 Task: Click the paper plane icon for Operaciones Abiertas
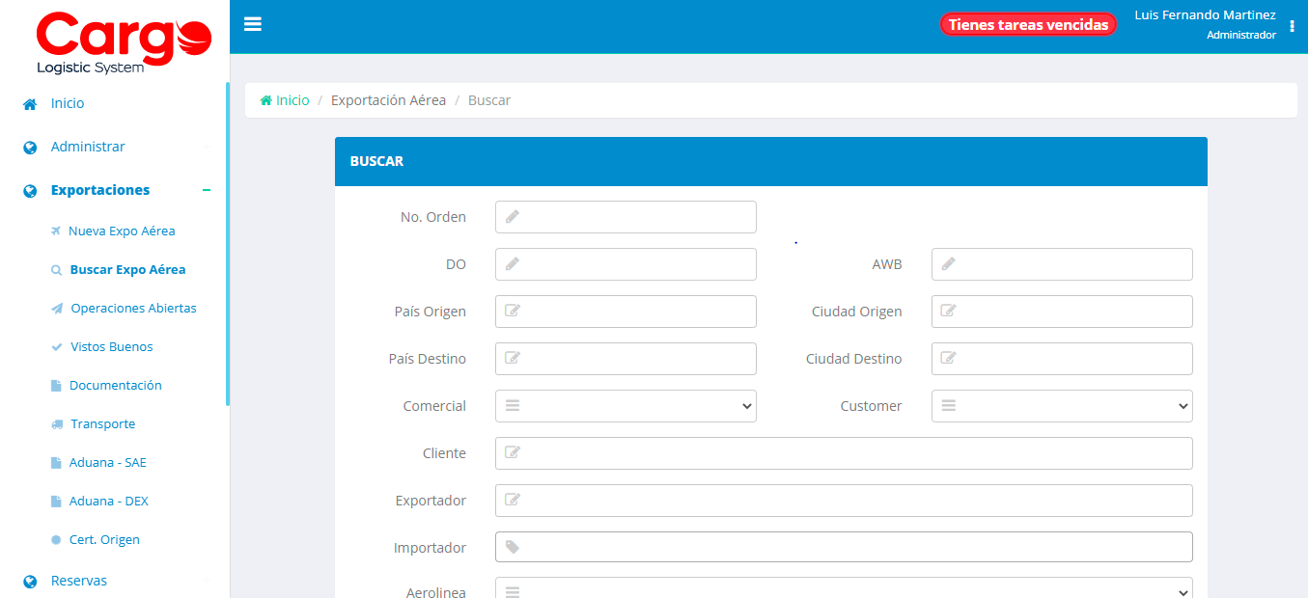[56, 308]
